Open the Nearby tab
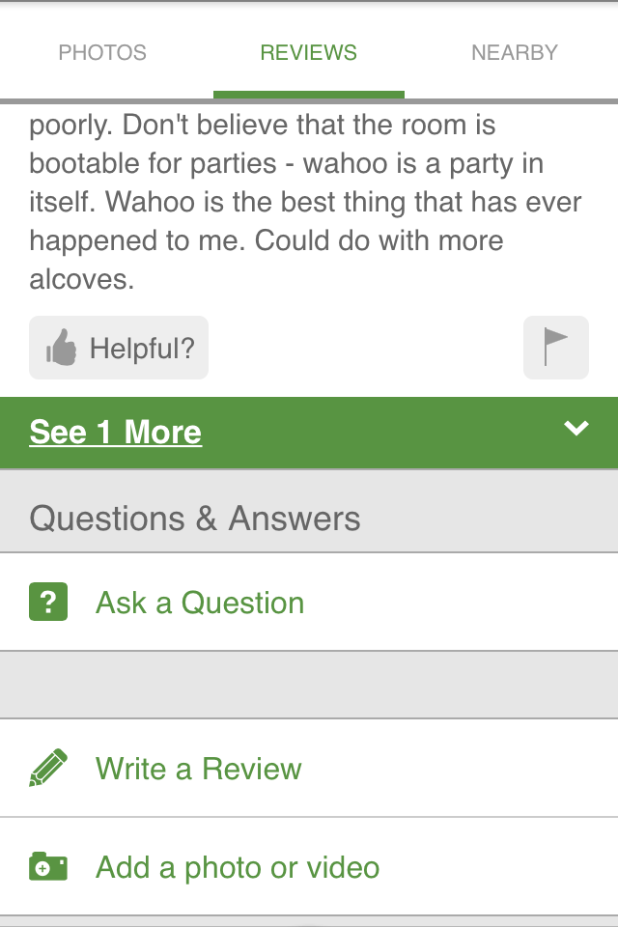This screenshot has height=927, width=618. pos(515,52)
